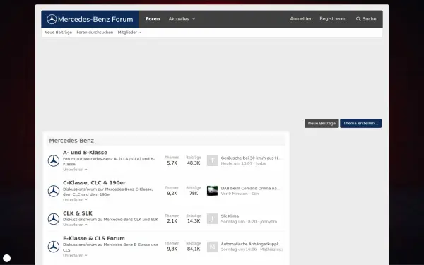Open Neue Beiträge in the sub-navigation

click(58, 33)
